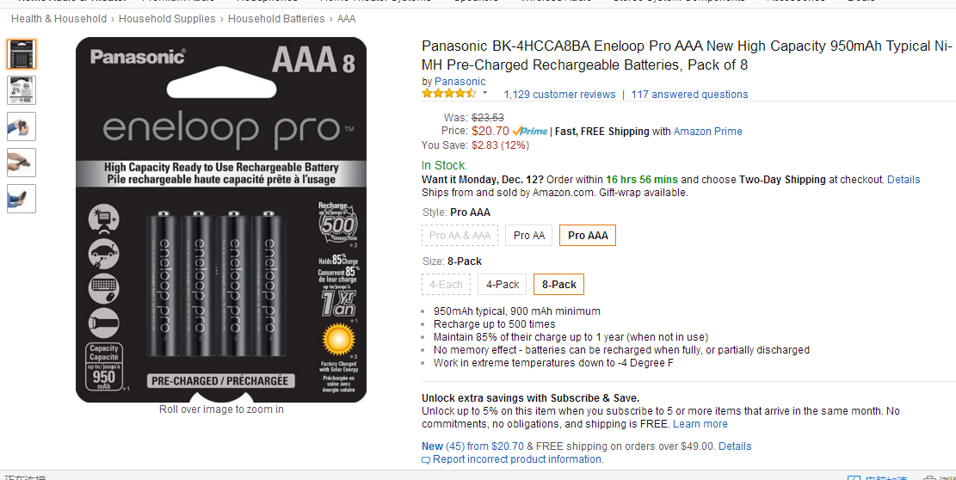This screenshot has width=956, height=480.
Task: Click the main eneloop pro product image
Action: [x=221, y=220]
